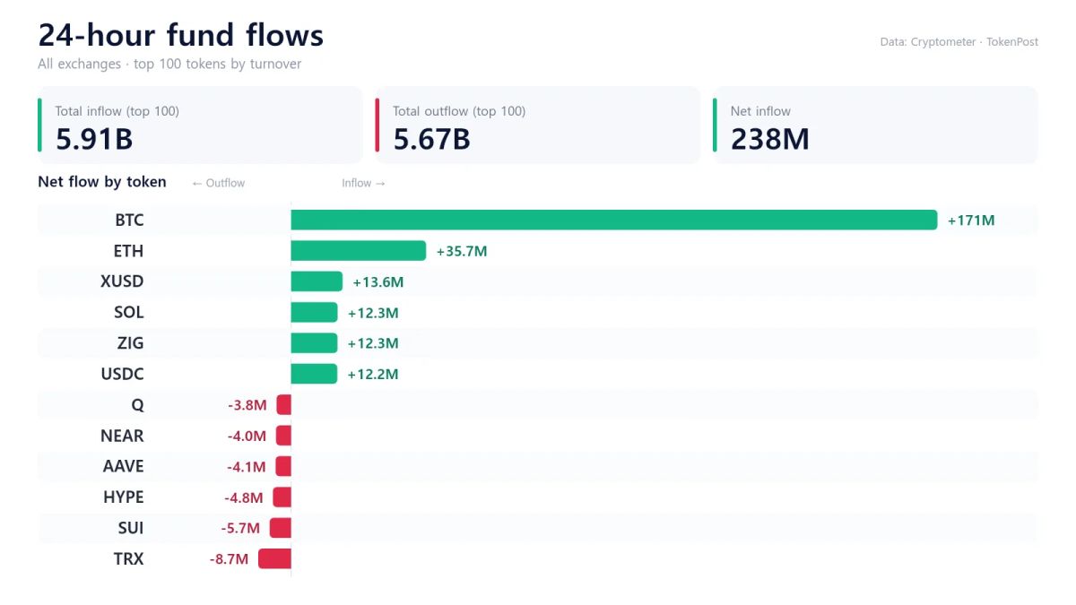Select the HYPE token label

click(124, 497)
